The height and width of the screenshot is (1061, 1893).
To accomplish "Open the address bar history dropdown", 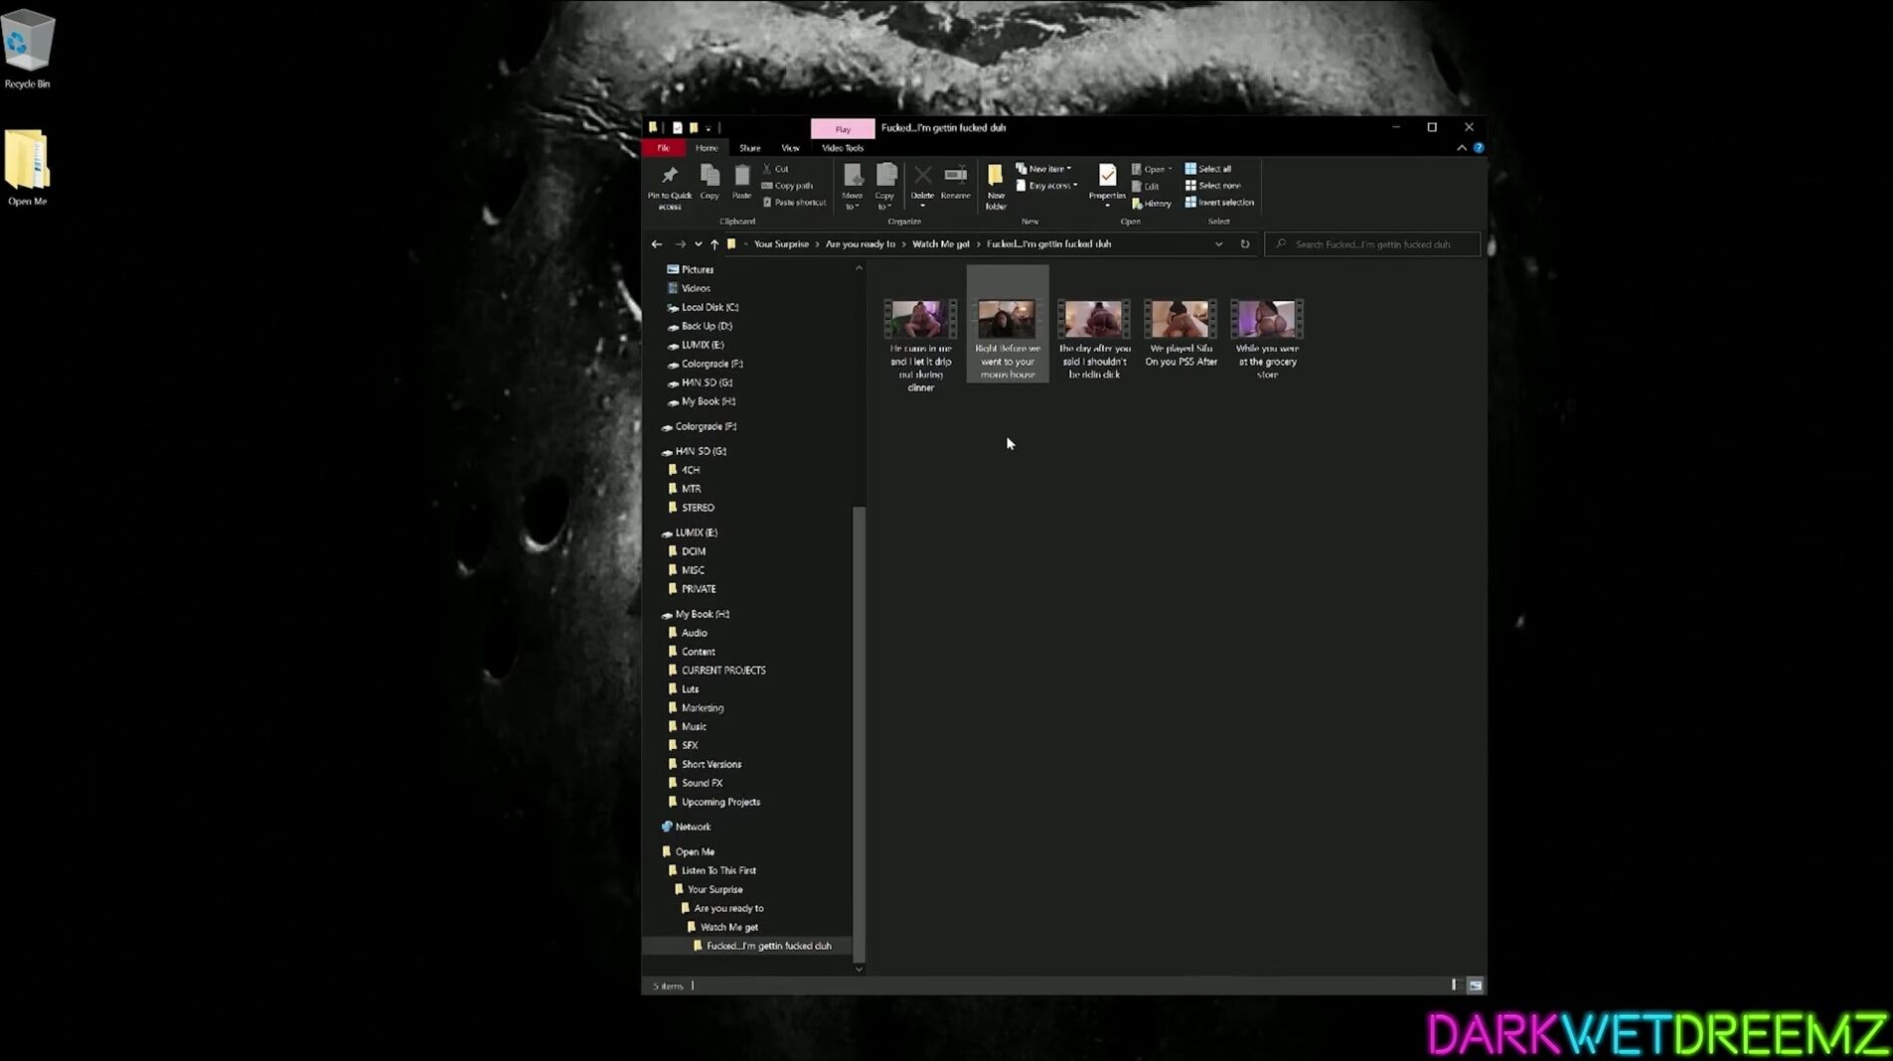I will click(1218, 244).
